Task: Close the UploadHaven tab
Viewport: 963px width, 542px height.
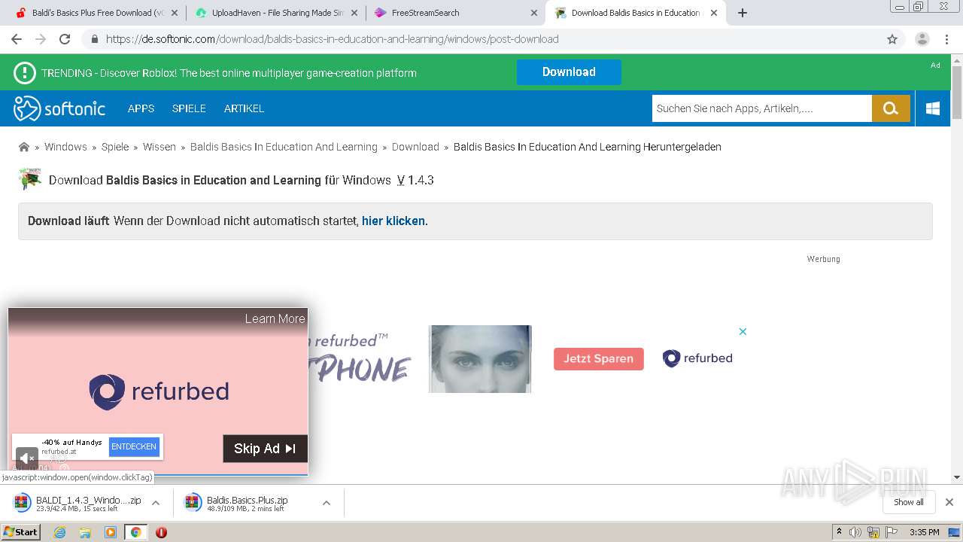Action: 354,13
